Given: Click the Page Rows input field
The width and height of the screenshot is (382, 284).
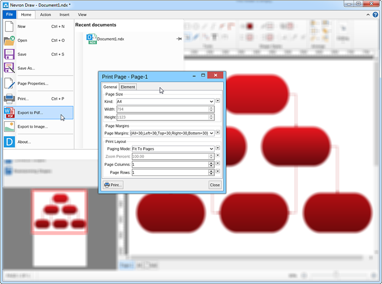Looking at the screenshot, I should click(x=170, y=173).
